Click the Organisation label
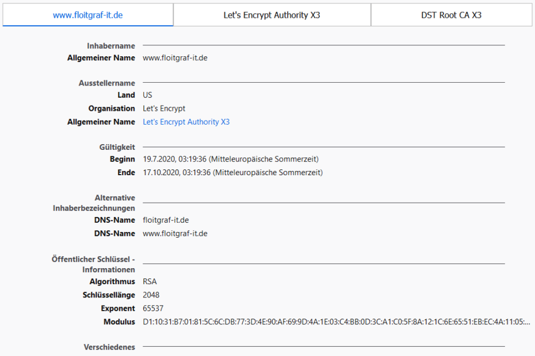The image size is (535, 356). 112,109
